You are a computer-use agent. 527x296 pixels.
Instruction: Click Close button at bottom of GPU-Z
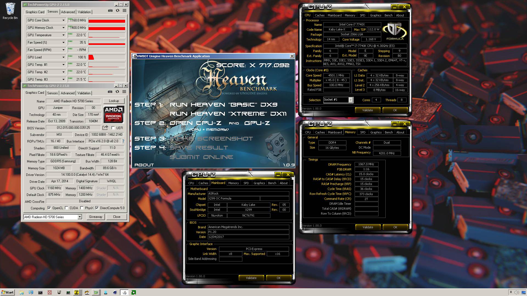click(117, 217)
